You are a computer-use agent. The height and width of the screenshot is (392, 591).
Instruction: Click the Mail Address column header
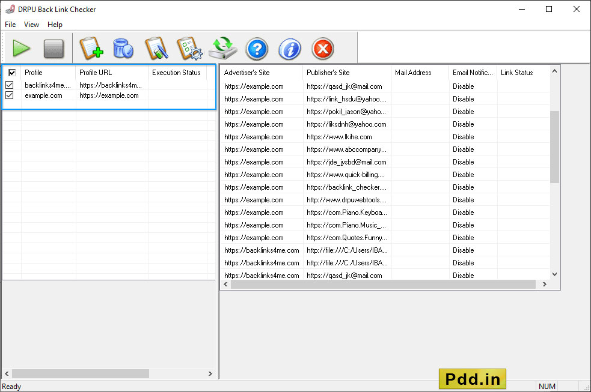(x=420, y=73)
